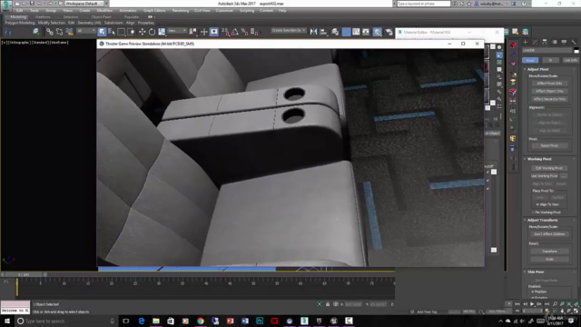Switch to the Object Paint ribbon tab
Image resolution: width=581 pixels, height=327 pixels.
(x=101, y=17)
